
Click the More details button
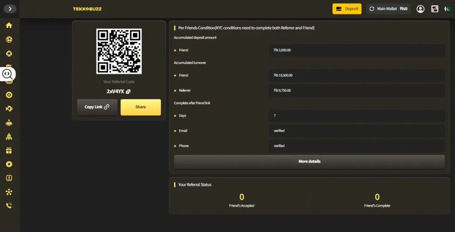tap(309, 161)
